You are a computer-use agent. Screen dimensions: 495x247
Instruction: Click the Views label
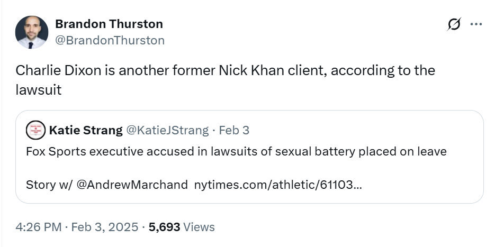(199, 227)
